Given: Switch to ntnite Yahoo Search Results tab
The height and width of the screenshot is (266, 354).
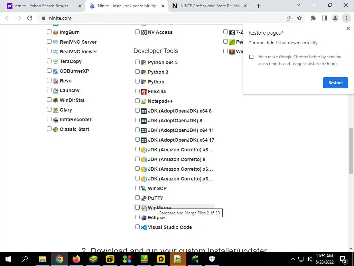Looking at the screenshot, I should (42, 6).
